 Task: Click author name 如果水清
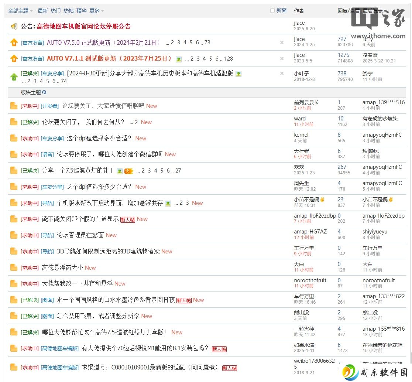[x=304, y=345]
